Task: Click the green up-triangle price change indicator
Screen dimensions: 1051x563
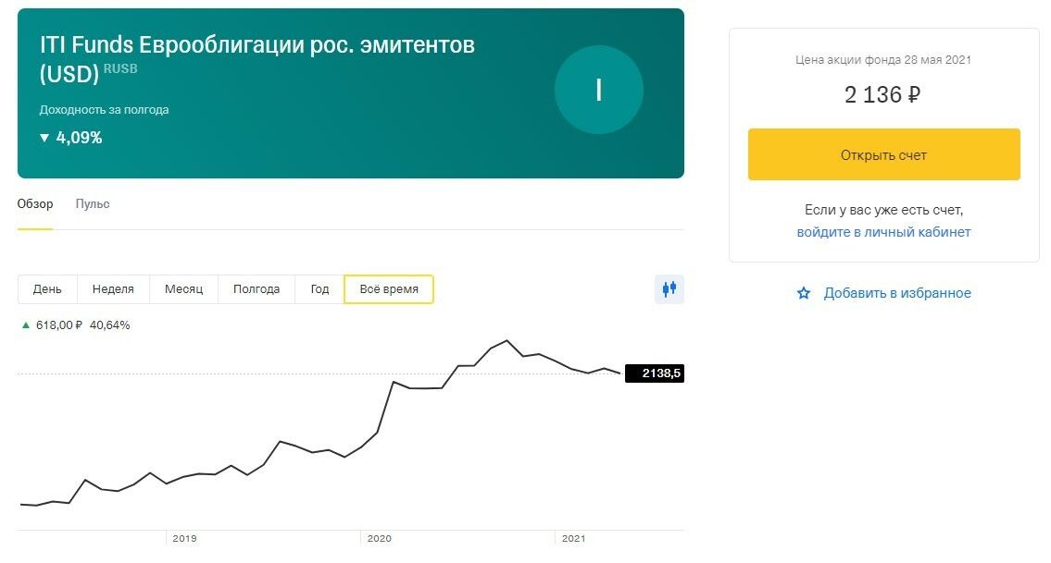Action: pos(26,325)
